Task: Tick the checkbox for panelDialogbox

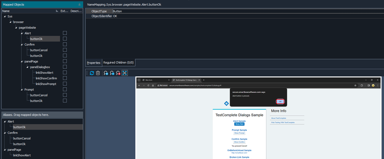Action: (65, 67)
